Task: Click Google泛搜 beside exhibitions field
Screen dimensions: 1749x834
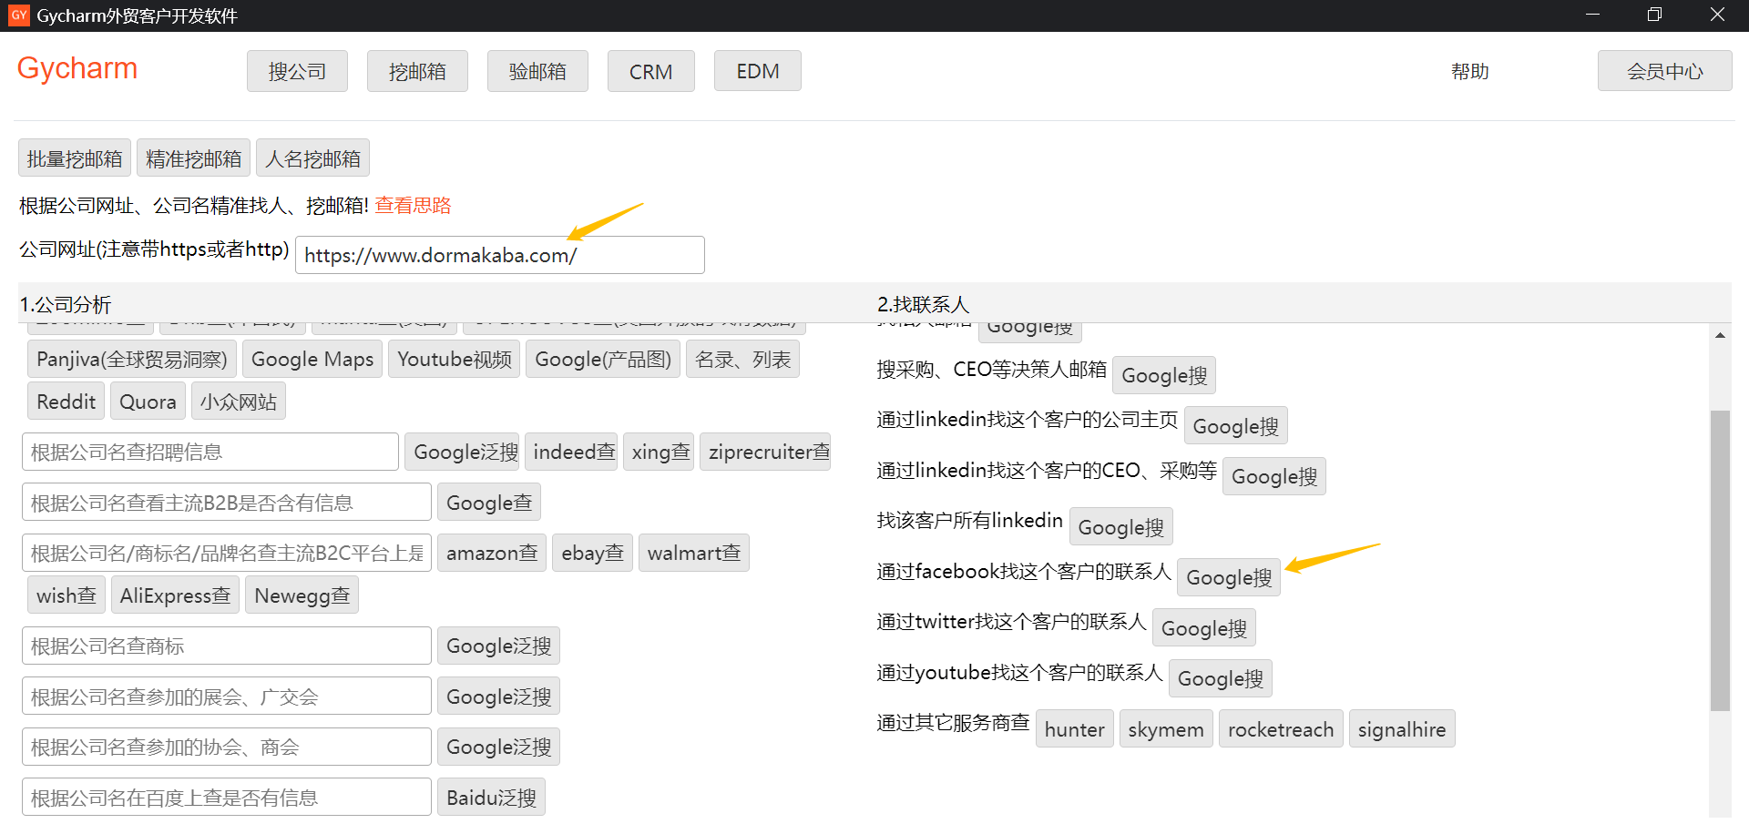Action: (498, 697)
